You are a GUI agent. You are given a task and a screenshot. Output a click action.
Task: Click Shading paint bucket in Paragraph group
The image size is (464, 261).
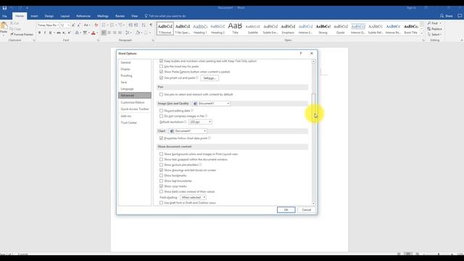coord(138,33)
